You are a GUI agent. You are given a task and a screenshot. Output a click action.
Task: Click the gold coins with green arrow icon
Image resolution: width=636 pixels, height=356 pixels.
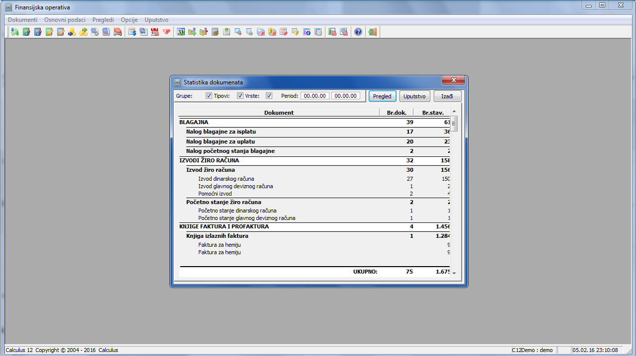[x=83, y=32]
